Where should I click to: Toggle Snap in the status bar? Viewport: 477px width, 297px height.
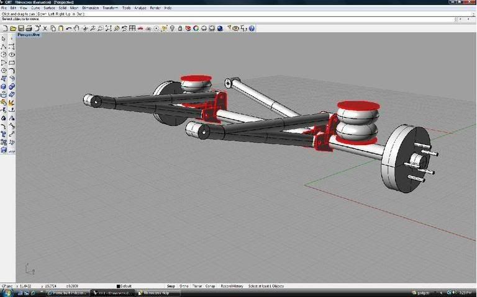170,286
